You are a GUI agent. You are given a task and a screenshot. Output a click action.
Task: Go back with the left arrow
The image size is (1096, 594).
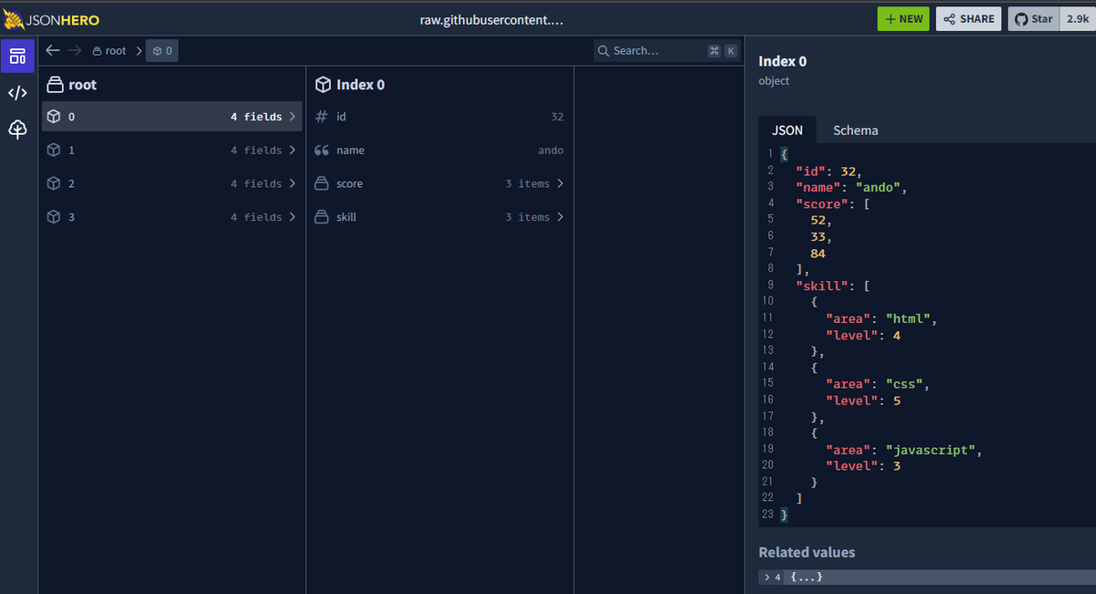(x=53, y=50)
